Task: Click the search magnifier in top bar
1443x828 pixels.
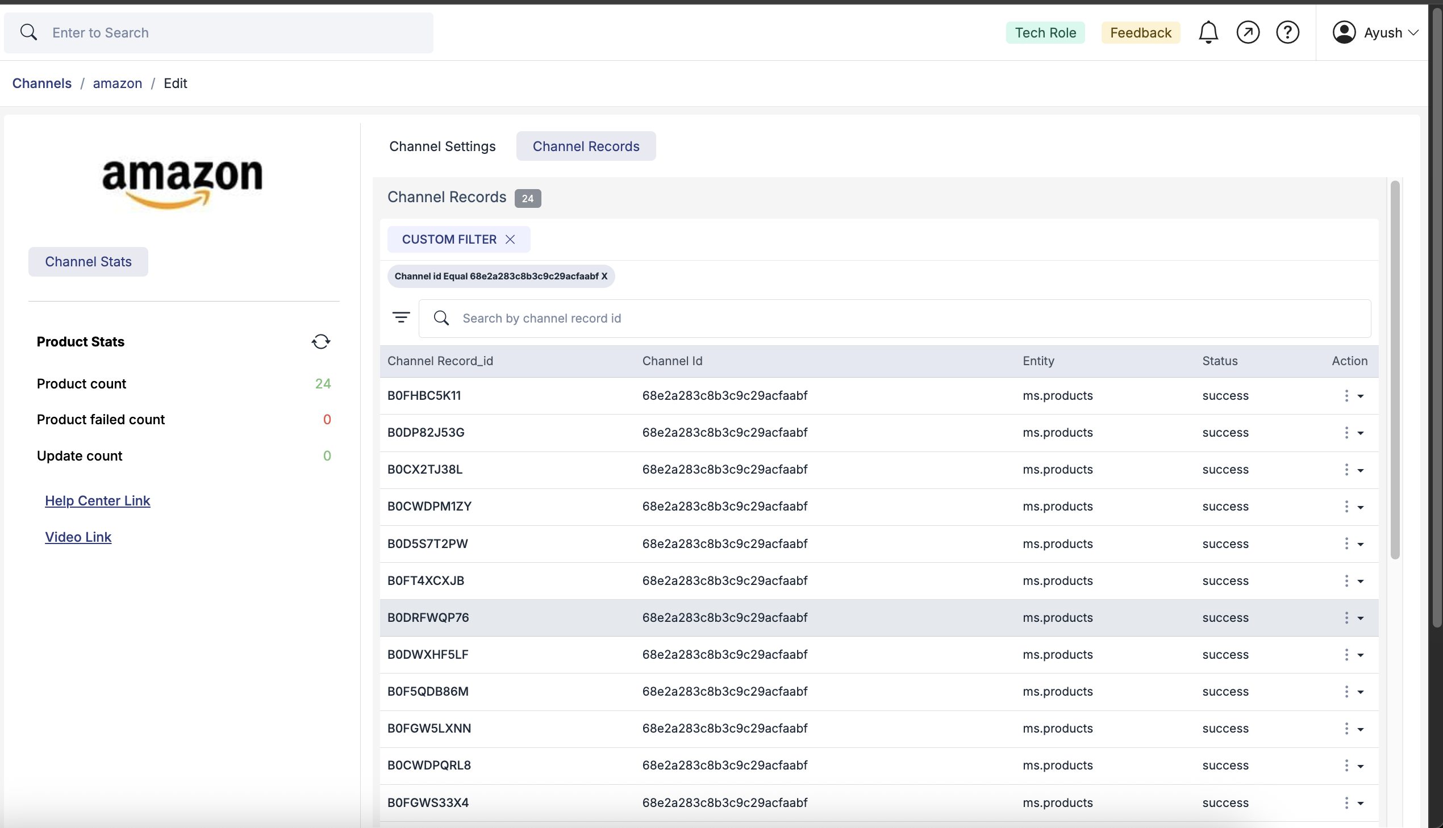Action: [x=28, y=32]
